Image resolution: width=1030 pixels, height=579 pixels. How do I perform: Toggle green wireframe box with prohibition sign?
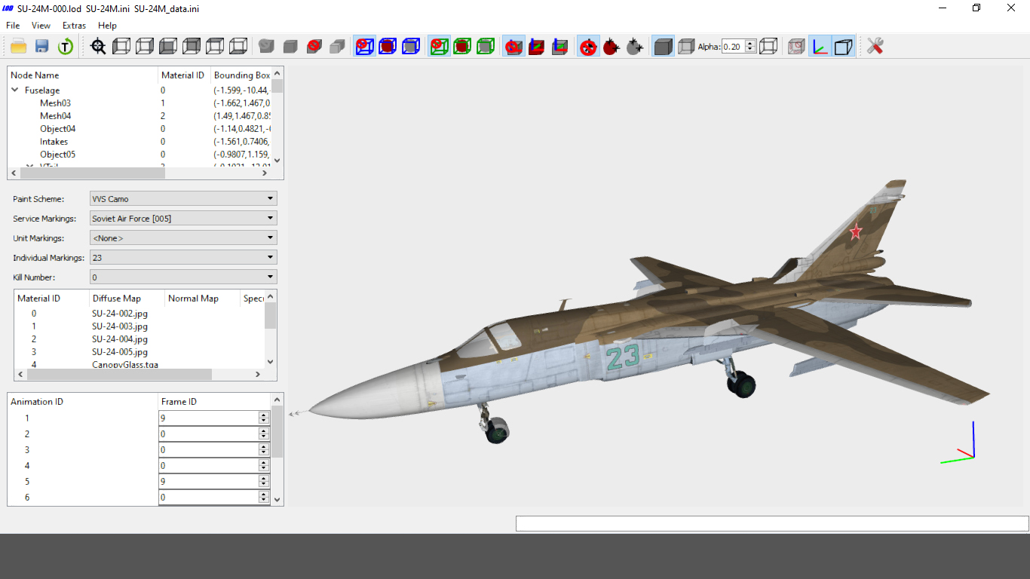(x=439, y=47)
